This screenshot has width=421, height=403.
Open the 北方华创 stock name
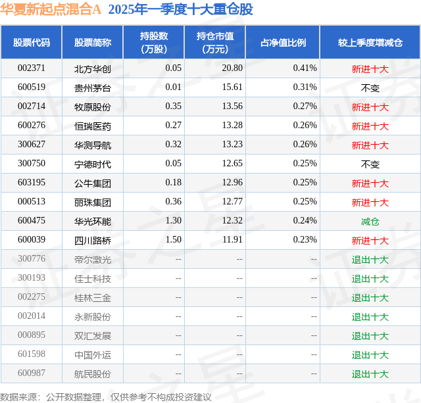[93, 69]
